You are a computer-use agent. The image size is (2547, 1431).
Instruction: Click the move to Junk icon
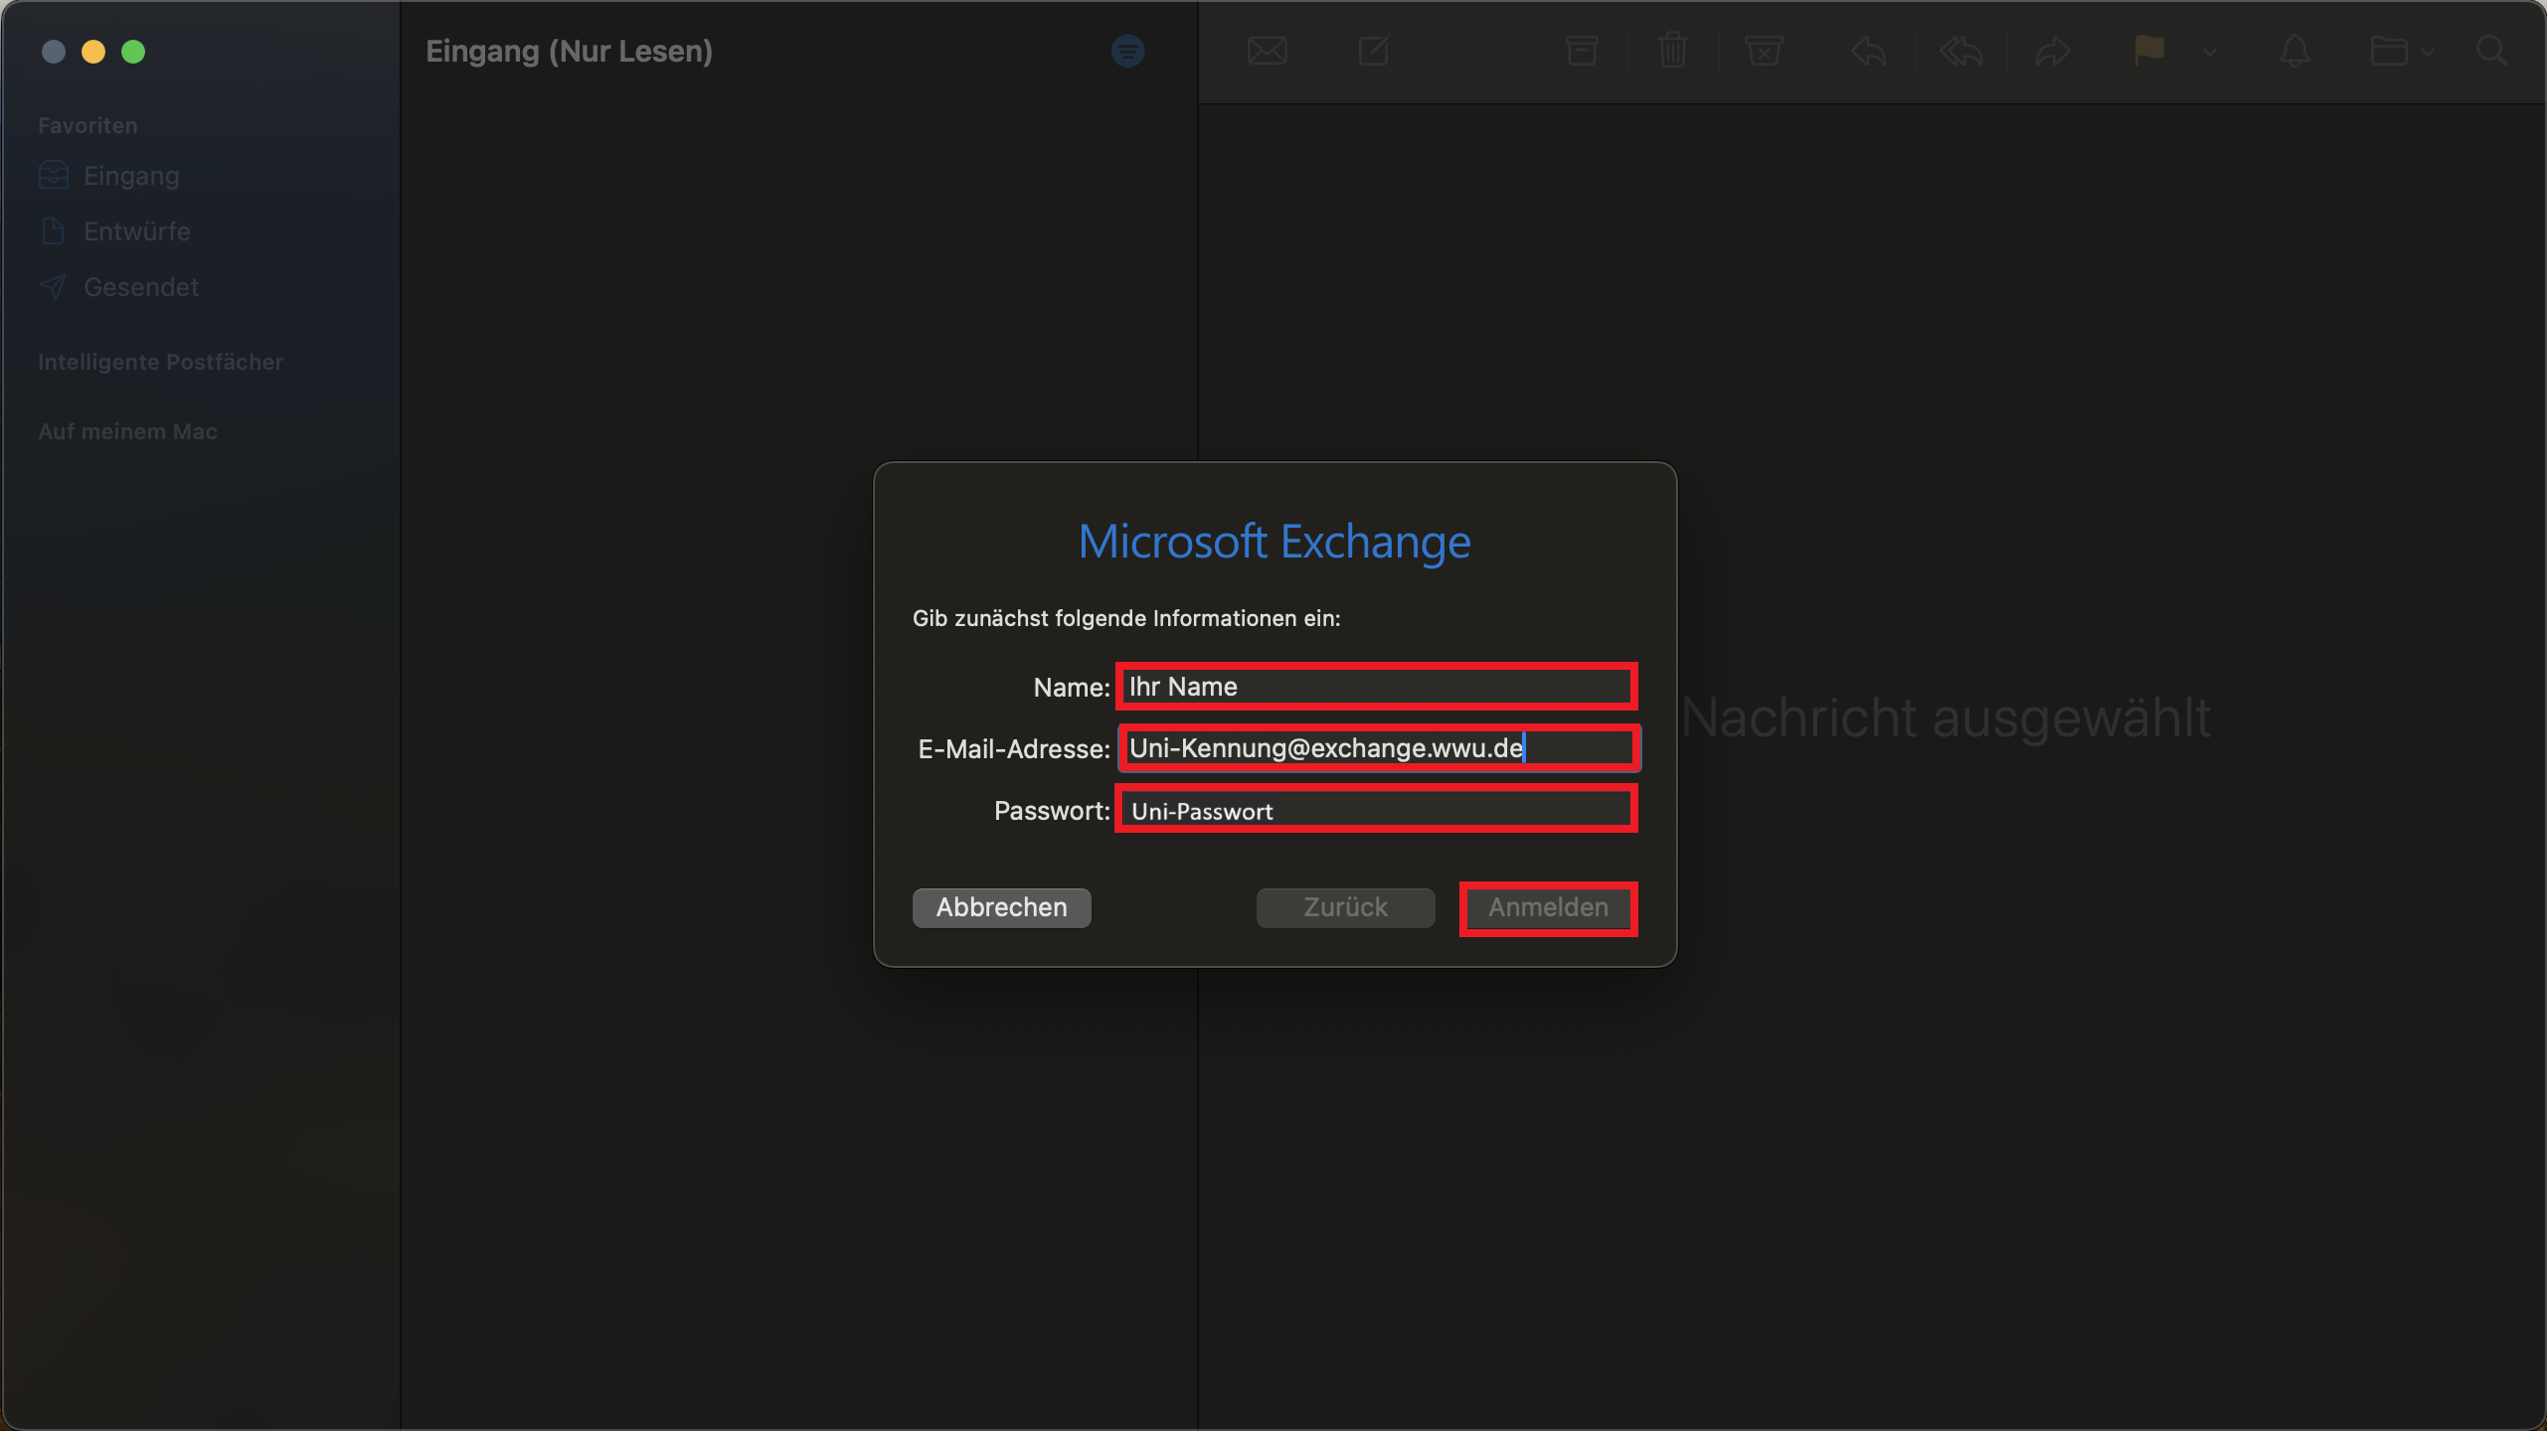pos(1764,51)
